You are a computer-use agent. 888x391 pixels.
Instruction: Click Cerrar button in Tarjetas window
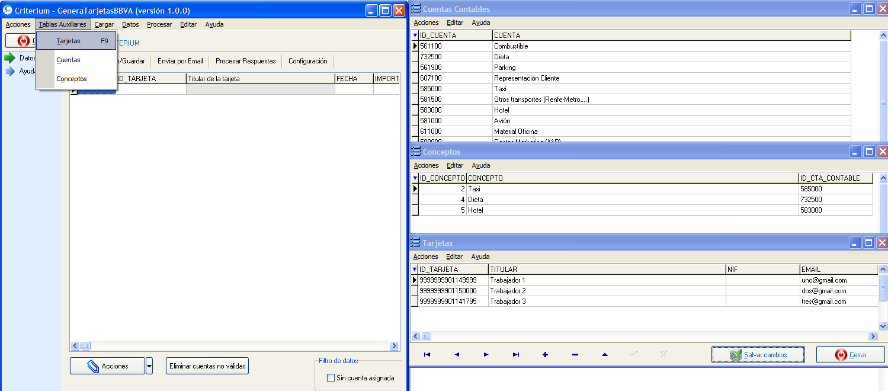pyautogui.click(x=851, y=355)
